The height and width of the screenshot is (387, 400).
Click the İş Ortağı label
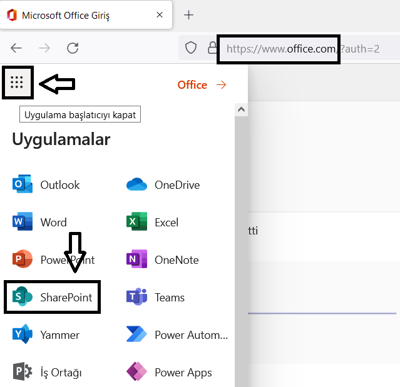(x=61, y=373)
